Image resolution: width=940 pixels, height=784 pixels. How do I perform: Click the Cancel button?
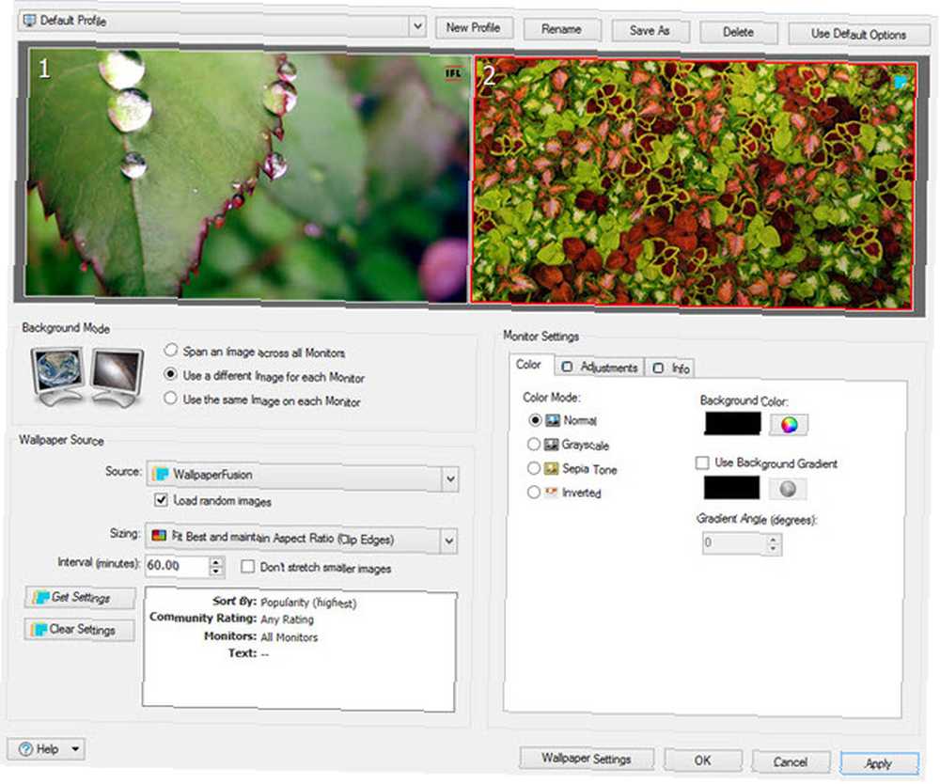click(791, 761)
